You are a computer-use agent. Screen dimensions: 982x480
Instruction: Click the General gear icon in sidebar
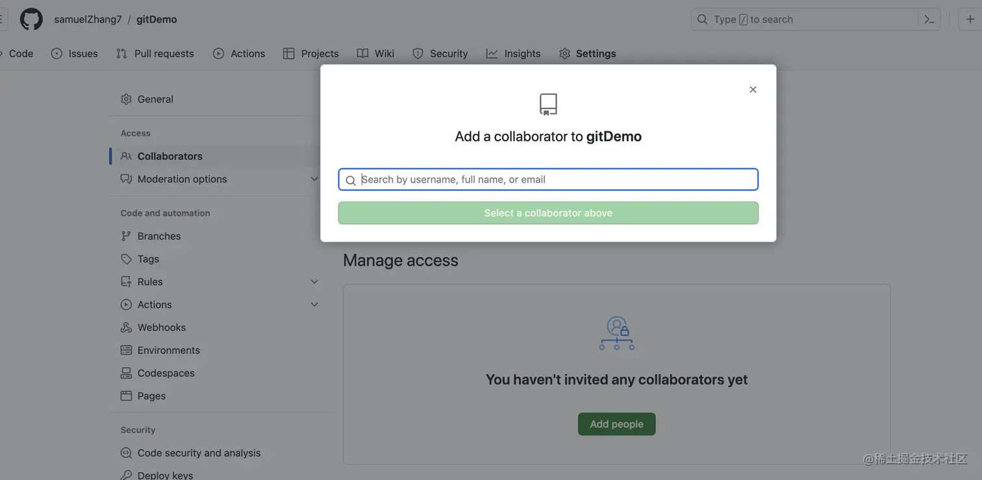pyautogui.click(x=126, y=99)
